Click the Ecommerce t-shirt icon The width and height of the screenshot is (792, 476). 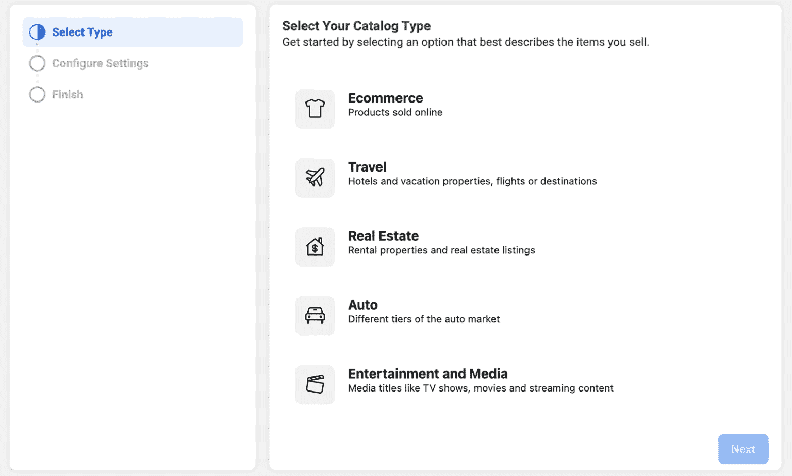315,109
